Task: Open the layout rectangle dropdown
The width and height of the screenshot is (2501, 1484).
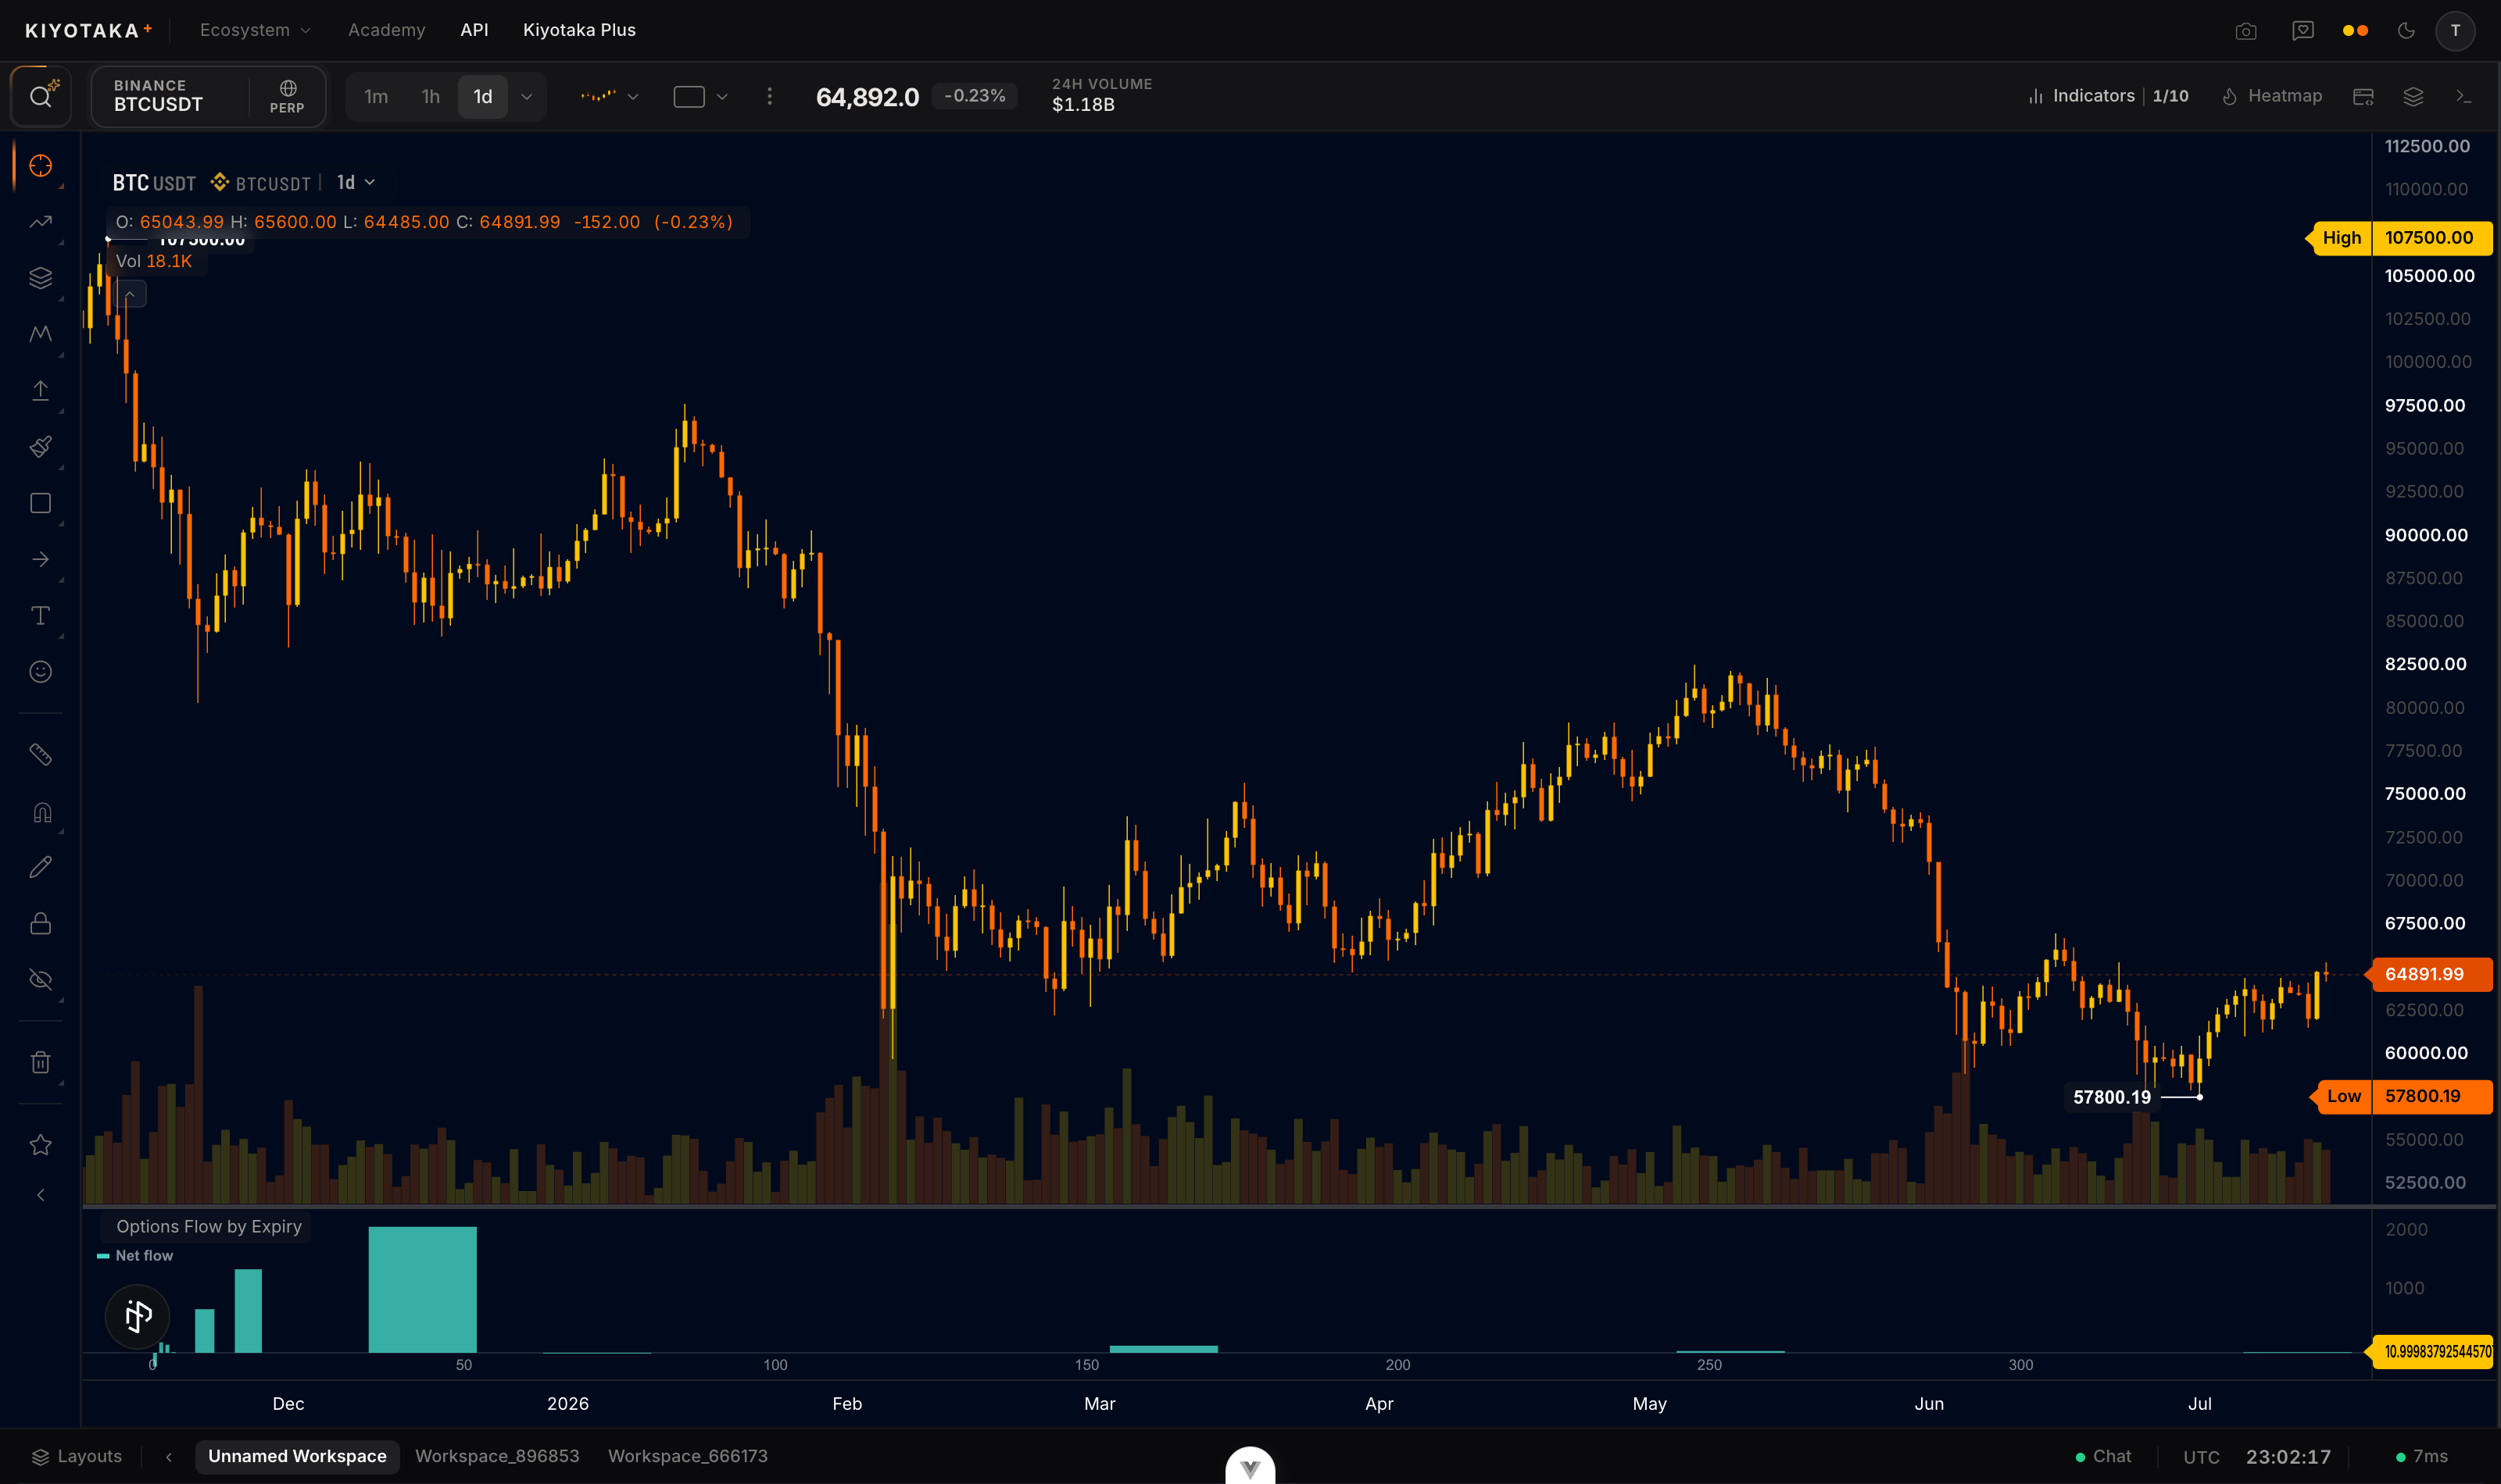Action: 700,96
